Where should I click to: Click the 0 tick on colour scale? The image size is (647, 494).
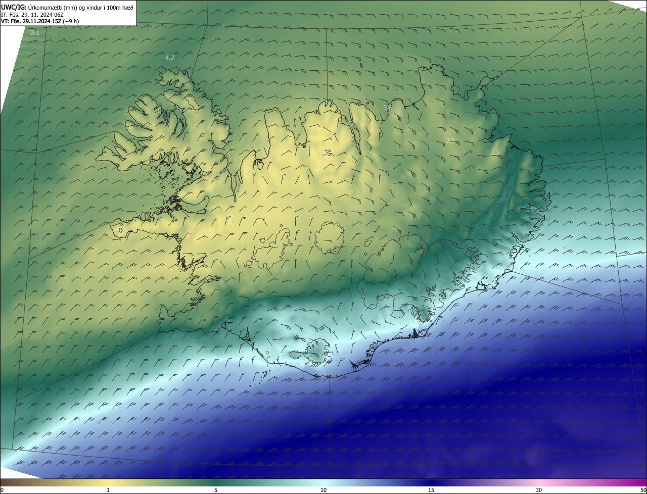pos(2,490)
